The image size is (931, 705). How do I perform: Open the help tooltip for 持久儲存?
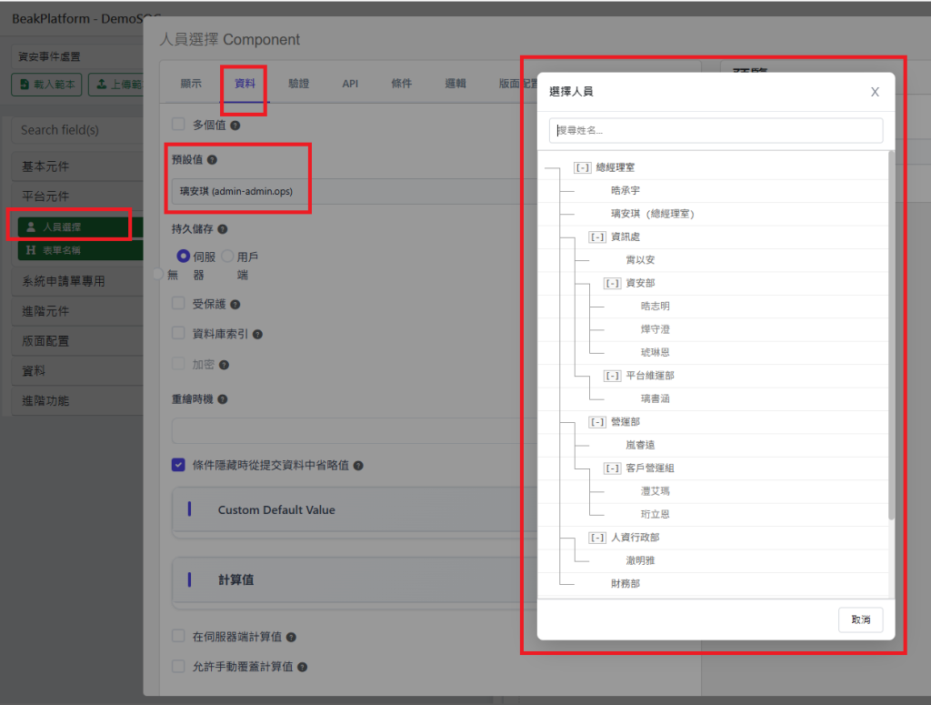coord(223,229)
